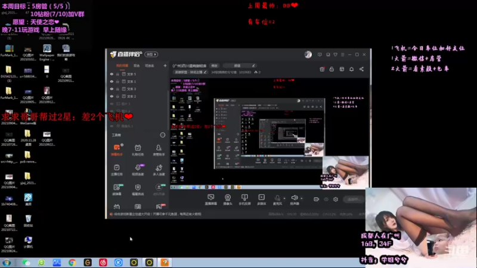Click the gift box icon with red dot

pyautogui.click(x=322, y=69)
